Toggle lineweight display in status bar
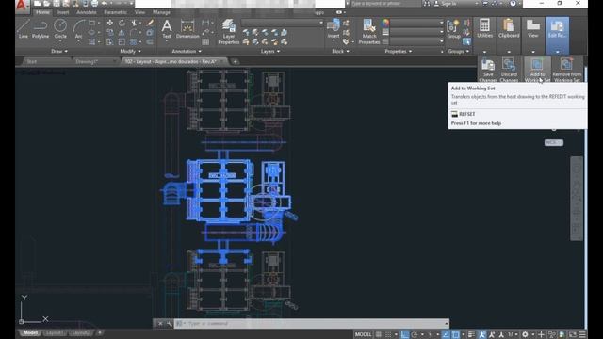This screenshot has height=339, width=603. point(471,335)
